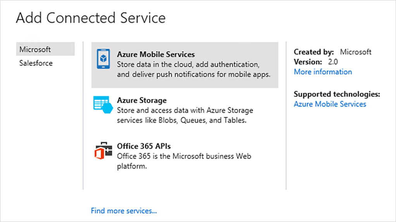The height and width of the screenshot is (222, 396).
Task: Click the 2.0 version number
Action: pos(333,62)
